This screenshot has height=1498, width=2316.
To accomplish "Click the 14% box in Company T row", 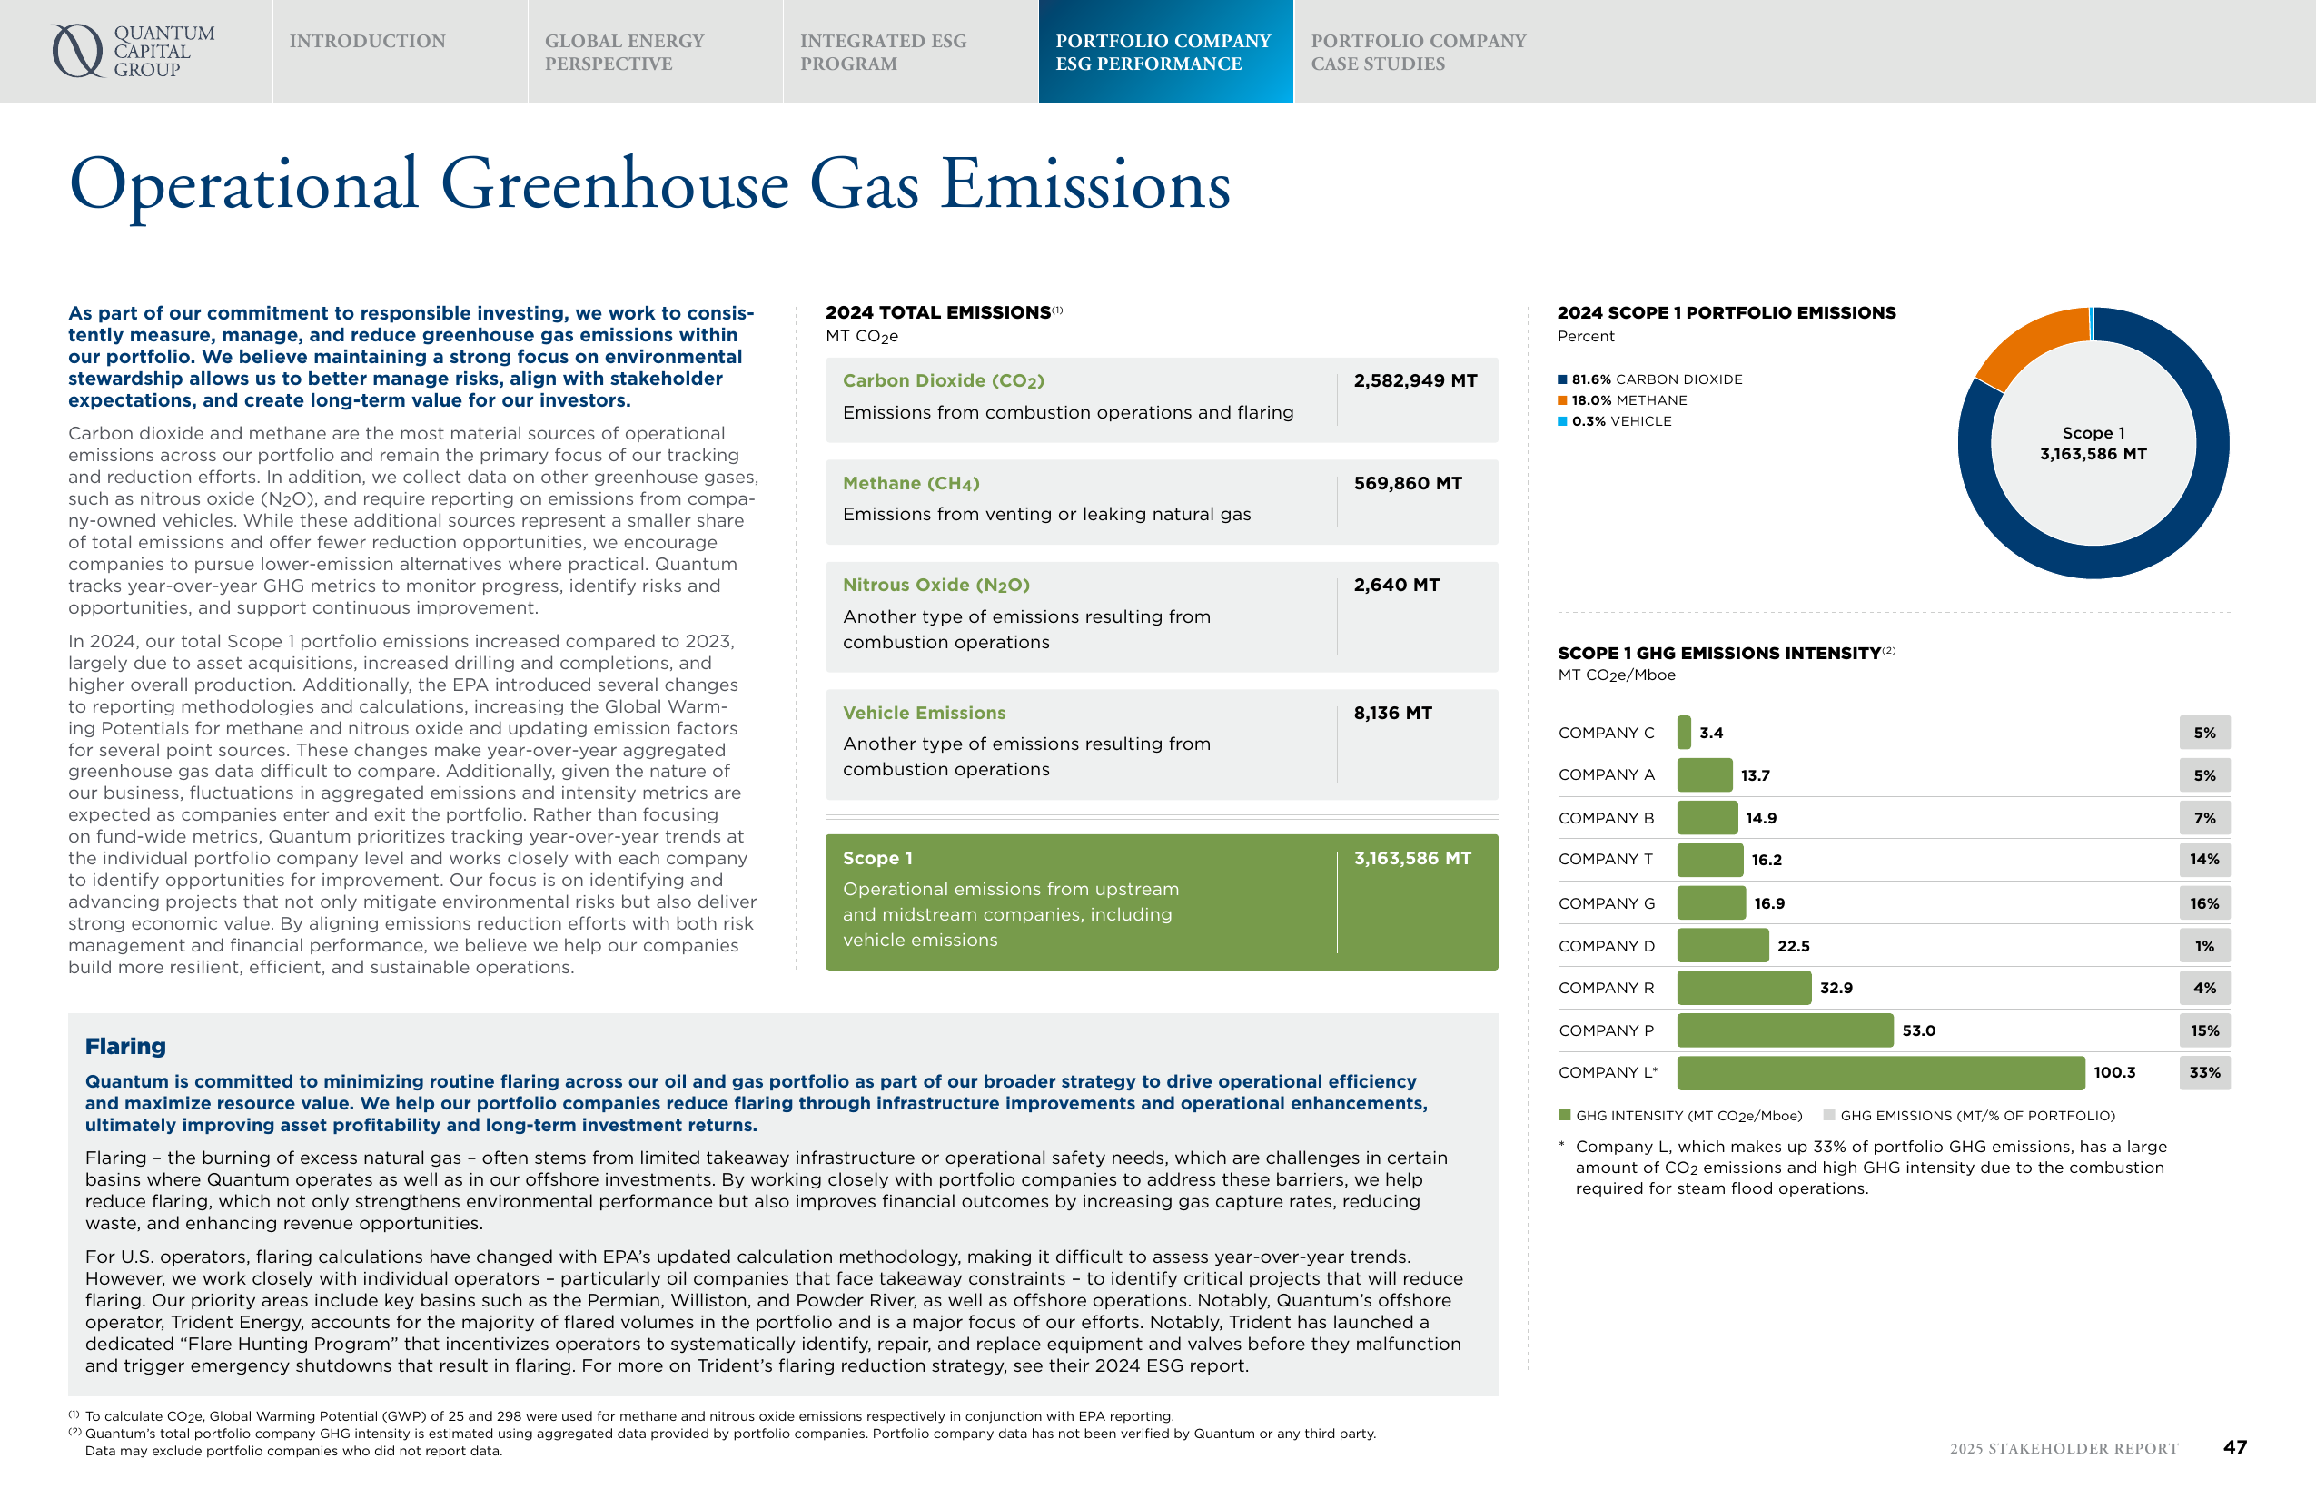I will (2204, 860).
